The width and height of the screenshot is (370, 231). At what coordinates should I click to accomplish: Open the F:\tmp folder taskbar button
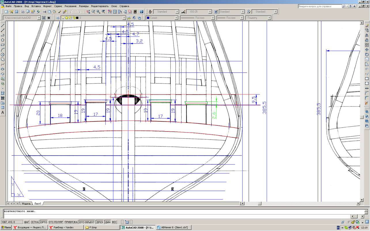pyautogui.click(x=102, y=227)
